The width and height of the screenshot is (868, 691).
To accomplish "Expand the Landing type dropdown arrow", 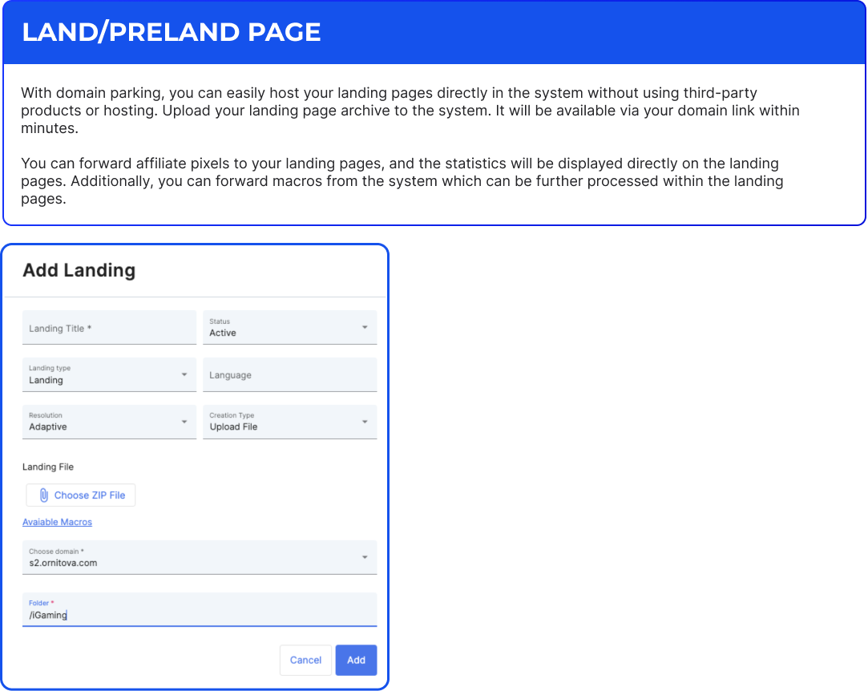I will [x=184, y=374].
